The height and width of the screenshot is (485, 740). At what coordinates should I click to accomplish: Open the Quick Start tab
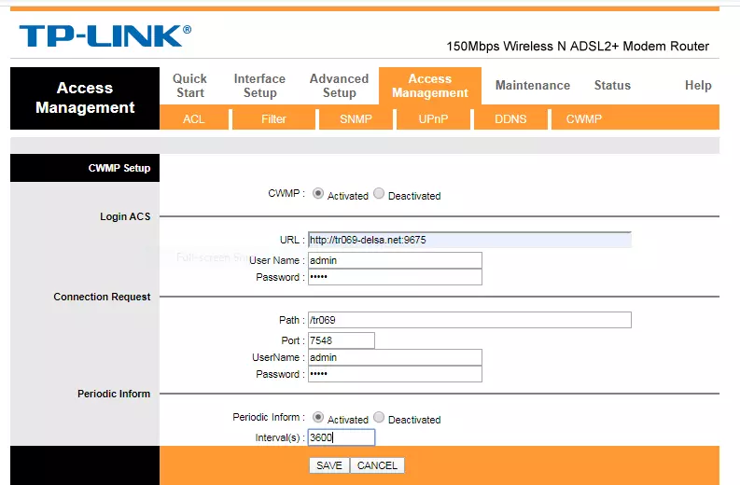189,86
